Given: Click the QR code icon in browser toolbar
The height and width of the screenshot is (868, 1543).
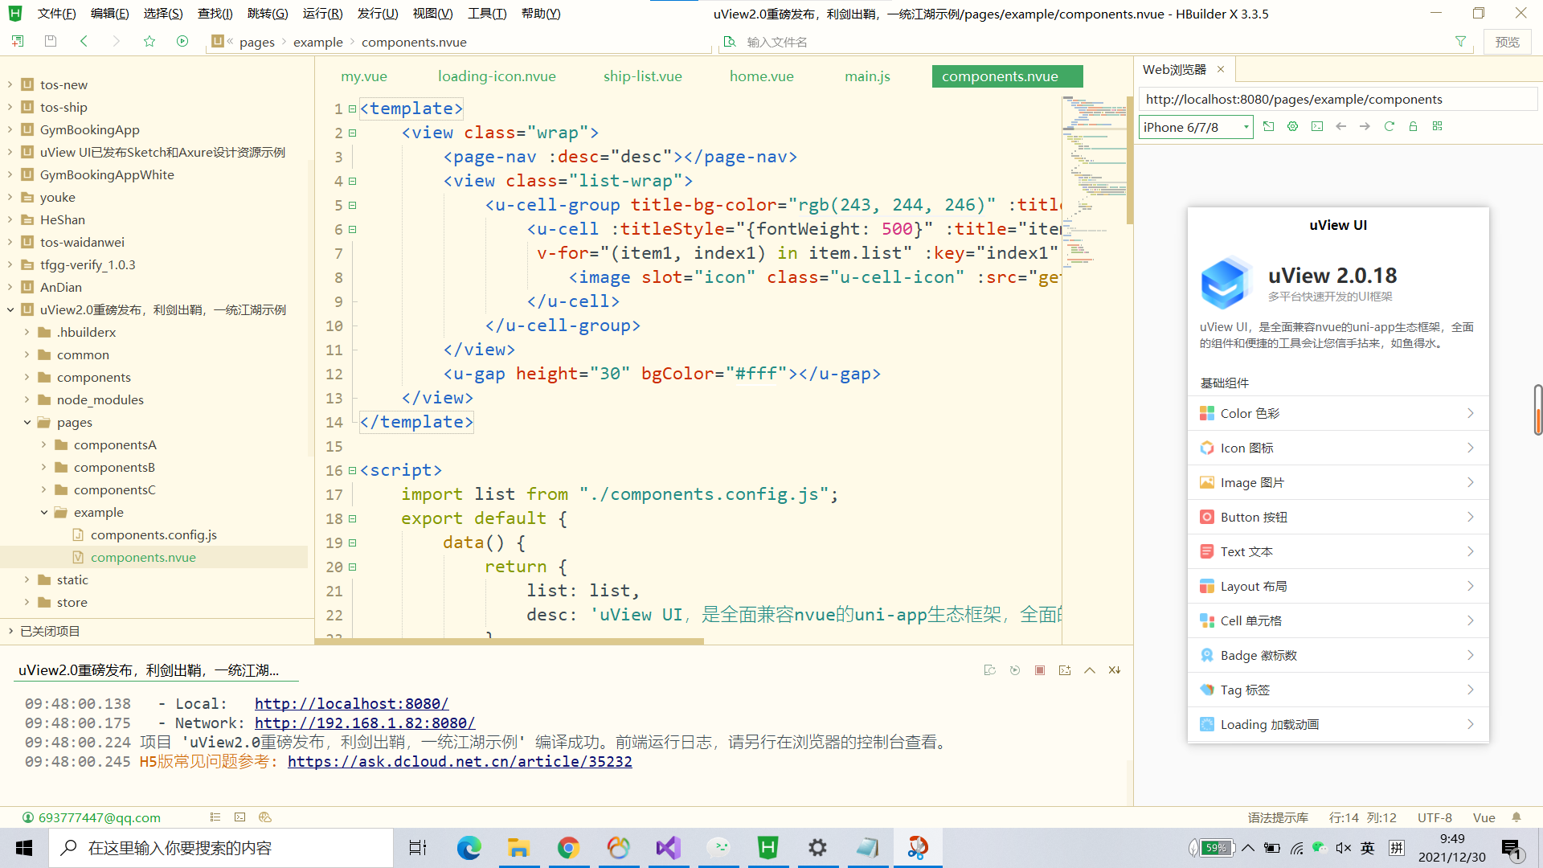Looking at the screenshot, I should tap(1437, 127).
